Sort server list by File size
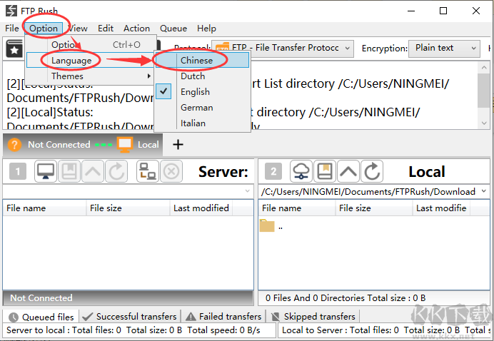494x341 pixels. [x=128, y=208]
